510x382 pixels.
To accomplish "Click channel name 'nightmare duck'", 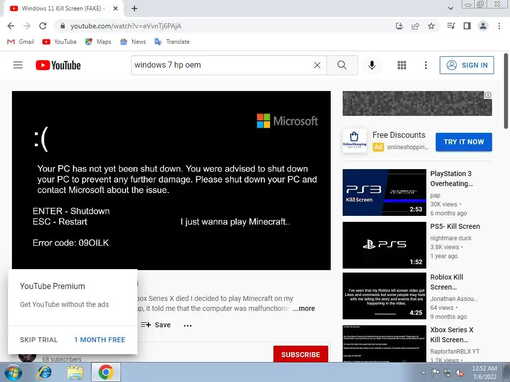I will click(x=451, y=238).
